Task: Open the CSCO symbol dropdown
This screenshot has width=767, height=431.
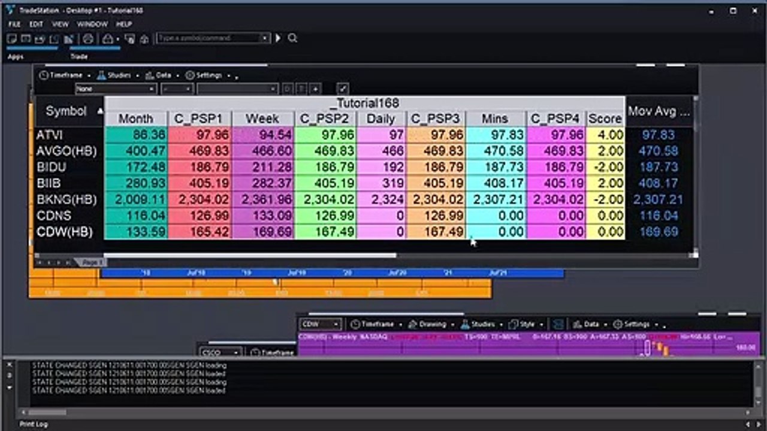Action: tap(219, 353)
